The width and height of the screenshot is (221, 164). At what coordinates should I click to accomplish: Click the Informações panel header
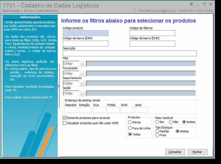click(30, 17)
